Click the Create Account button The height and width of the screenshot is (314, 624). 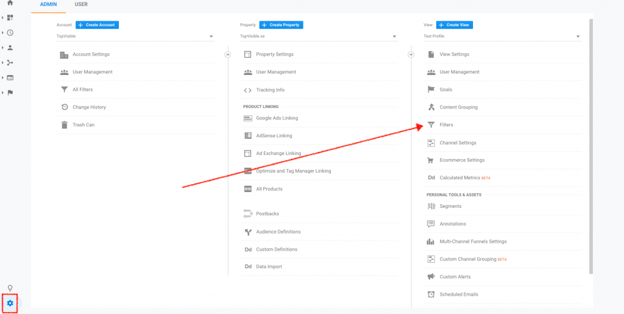[x=97, y=24]
